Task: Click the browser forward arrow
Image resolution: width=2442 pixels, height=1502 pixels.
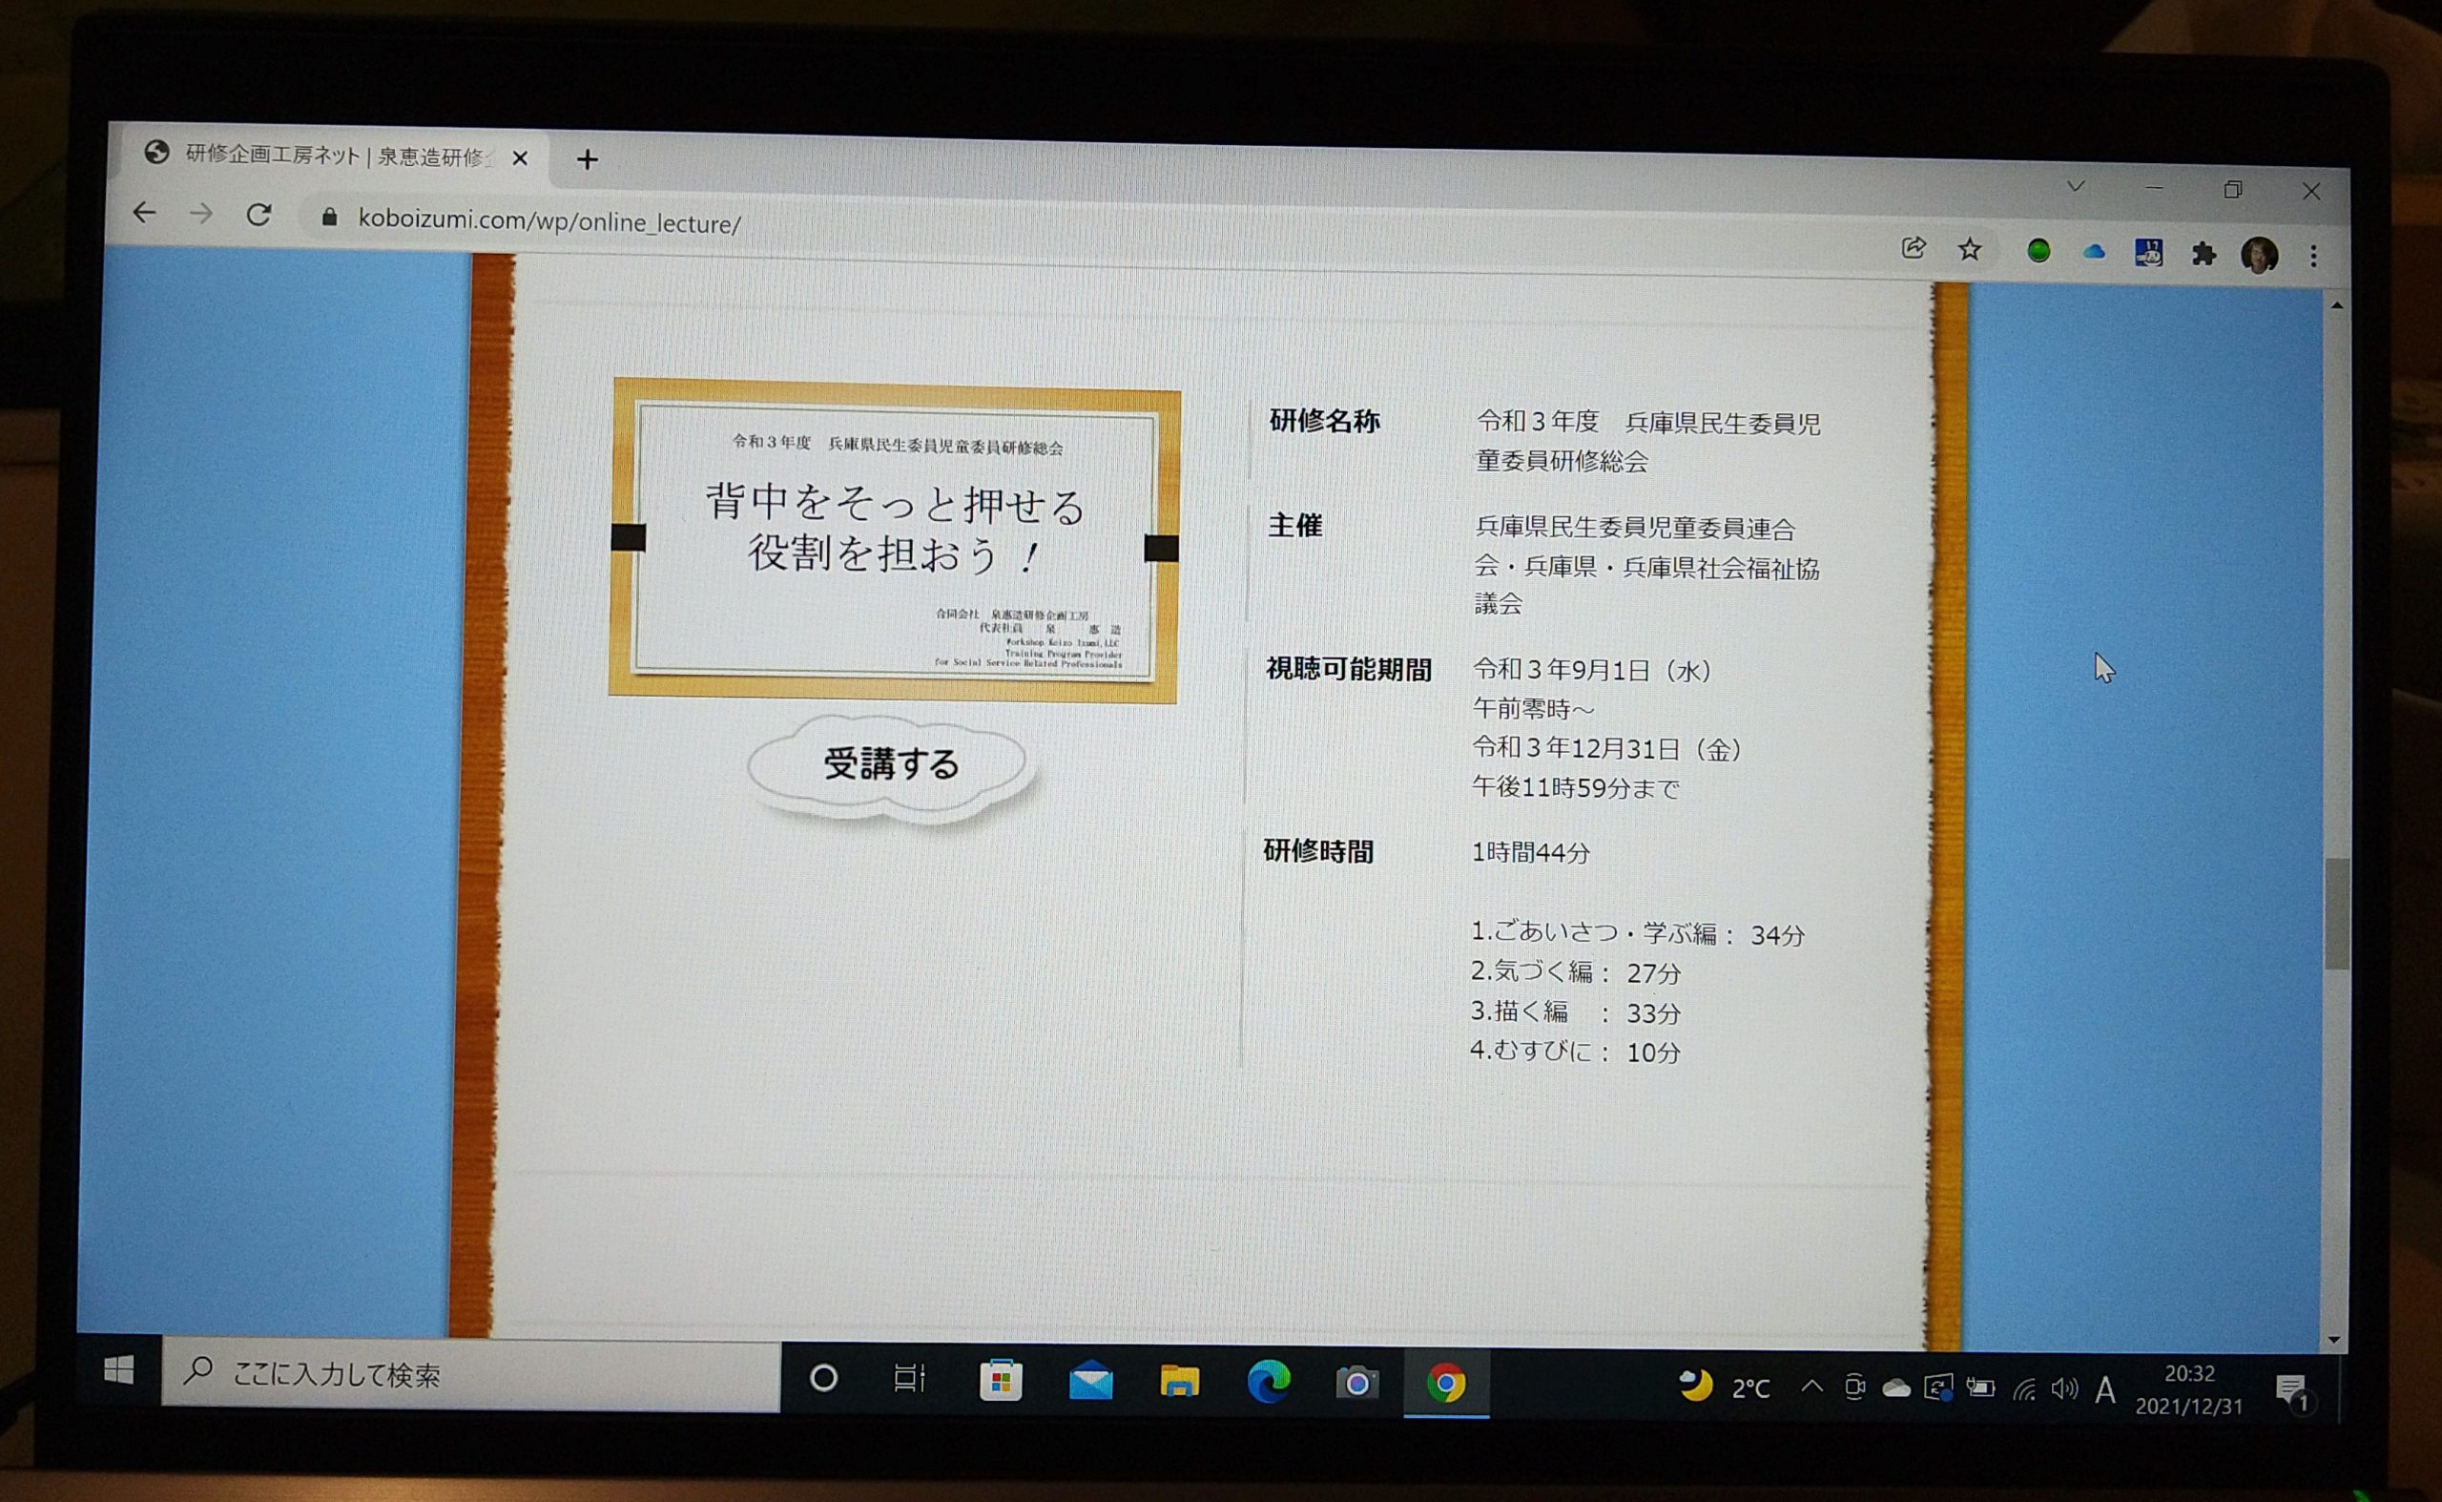Action: [201, 214]
